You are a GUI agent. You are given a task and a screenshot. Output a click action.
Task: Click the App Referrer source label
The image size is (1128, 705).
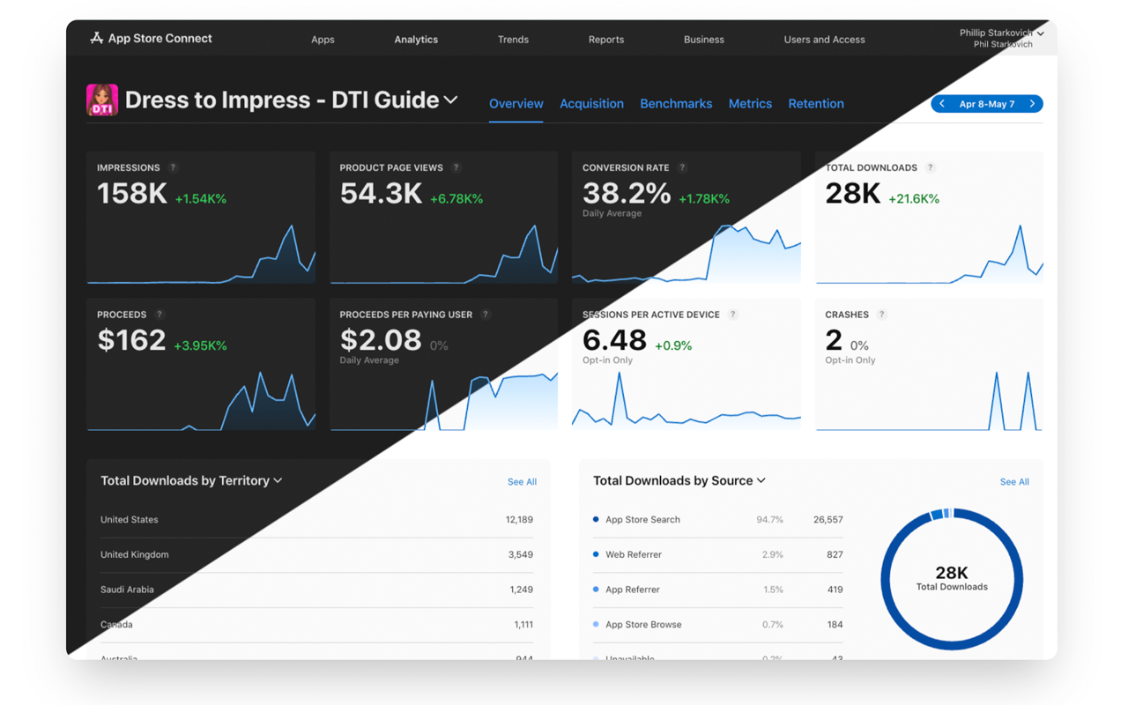(x=633, y=590)
